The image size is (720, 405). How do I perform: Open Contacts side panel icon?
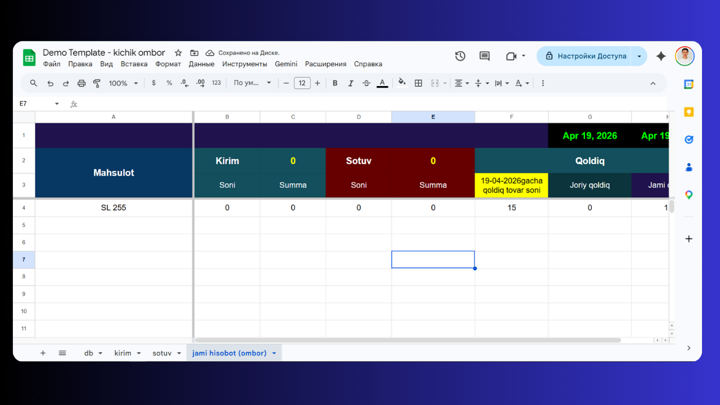click(x=688, y=167)
